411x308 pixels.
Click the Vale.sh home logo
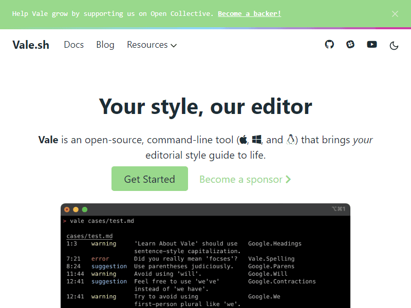tap(31, 45)
